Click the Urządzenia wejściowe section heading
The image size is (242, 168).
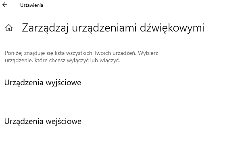click(43, 121)
